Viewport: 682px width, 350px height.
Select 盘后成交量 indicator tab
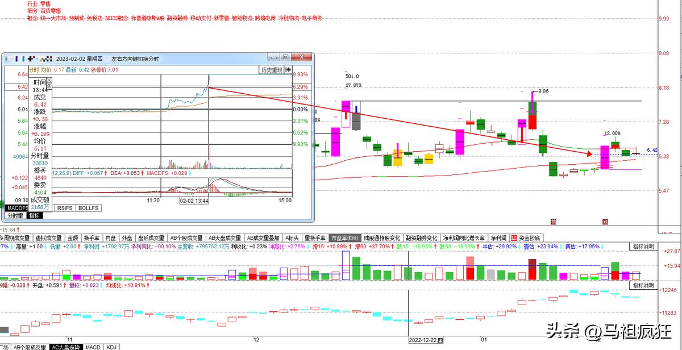151,238
